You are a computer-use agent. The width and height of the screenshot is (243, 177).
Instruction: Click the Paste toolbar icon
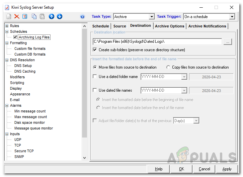(42, 16)
